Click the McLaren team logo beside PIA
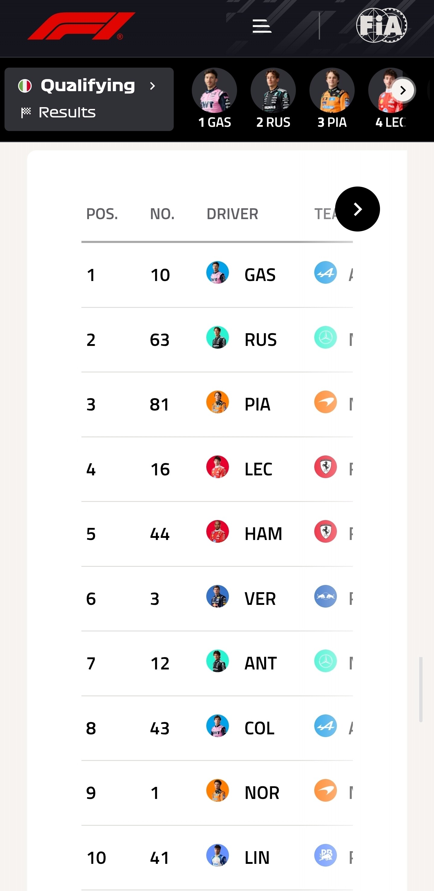 [325, 402]
